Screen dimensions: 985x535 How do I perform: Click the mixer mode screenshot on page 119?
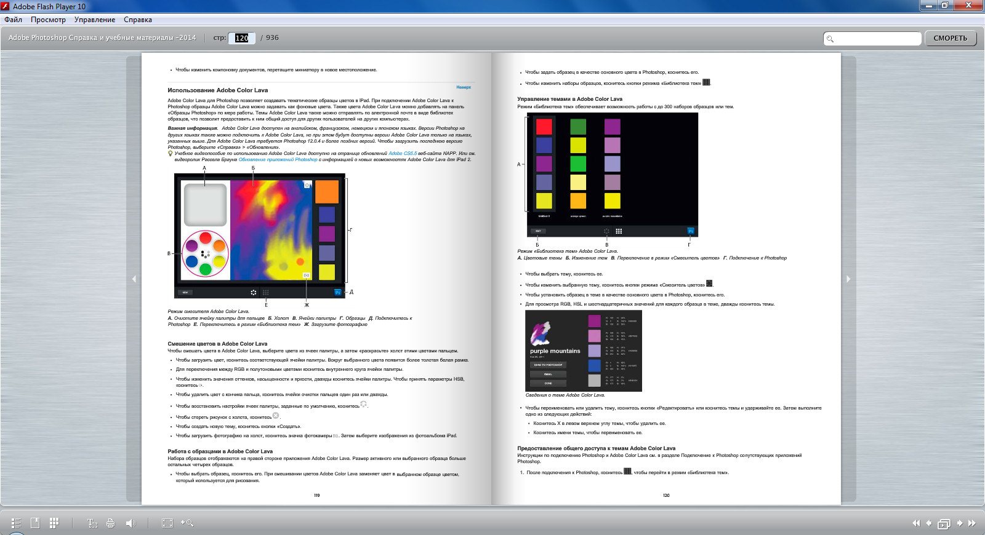(260, 236)
